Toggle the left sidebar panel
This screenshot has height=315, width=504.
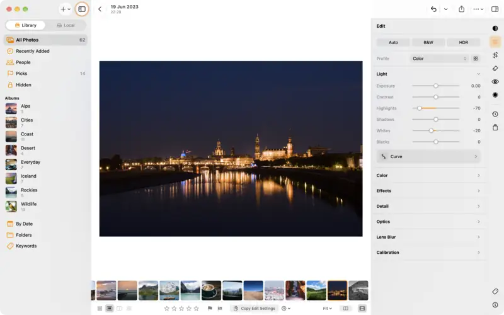click(82, 9)
